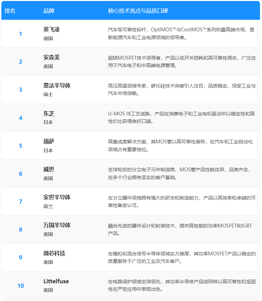Select the brand name 英飞凌
Image resolution: width=262 pixels, height=301 pixels.
click(51, 30)
